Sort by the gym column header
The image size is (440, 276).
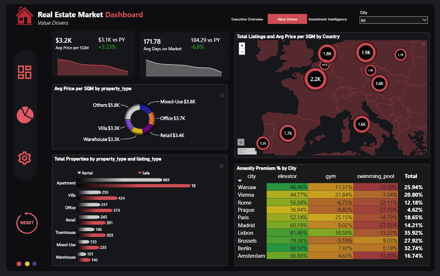330,176
